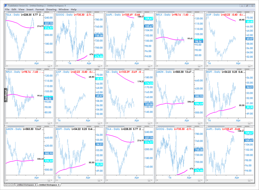Open the Drawing menu
259x190 pixels.
click(x=51, y=9)
